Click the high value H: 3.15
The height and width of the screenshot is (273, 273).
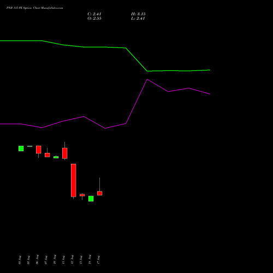pos(138,14)
